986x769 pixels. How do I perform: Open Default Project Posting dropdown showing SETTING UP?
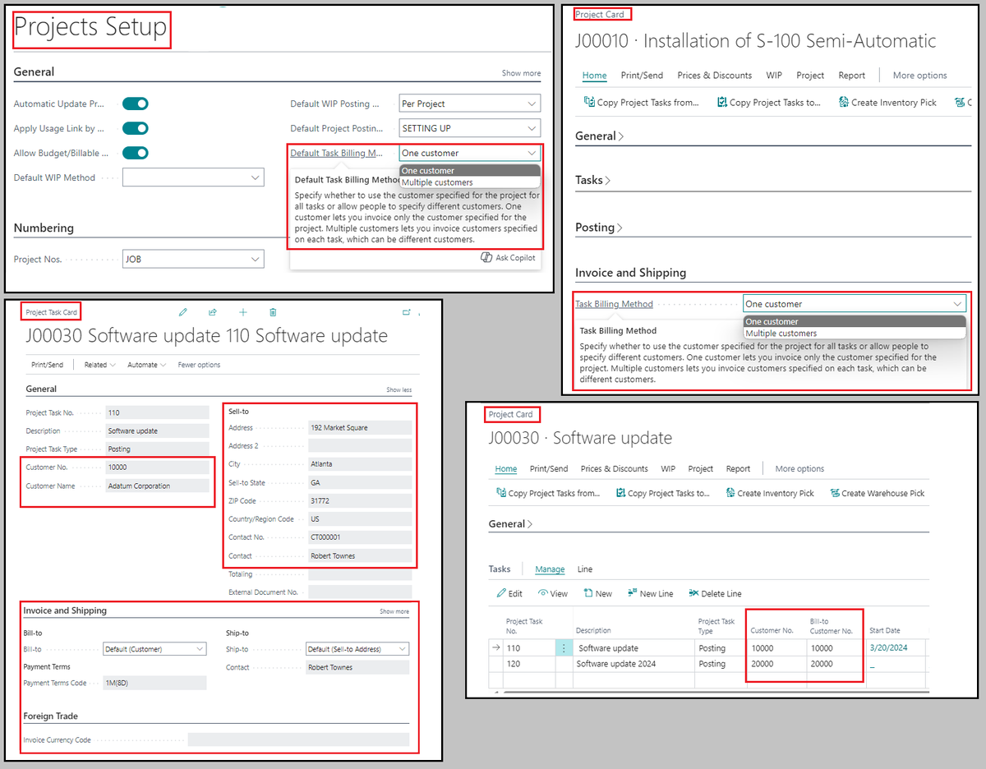click(x=469, y=128)
